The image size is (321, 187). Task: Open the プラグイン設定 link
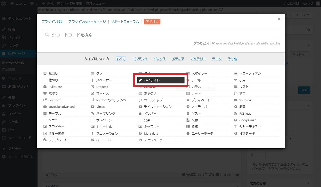coord(52,22)
